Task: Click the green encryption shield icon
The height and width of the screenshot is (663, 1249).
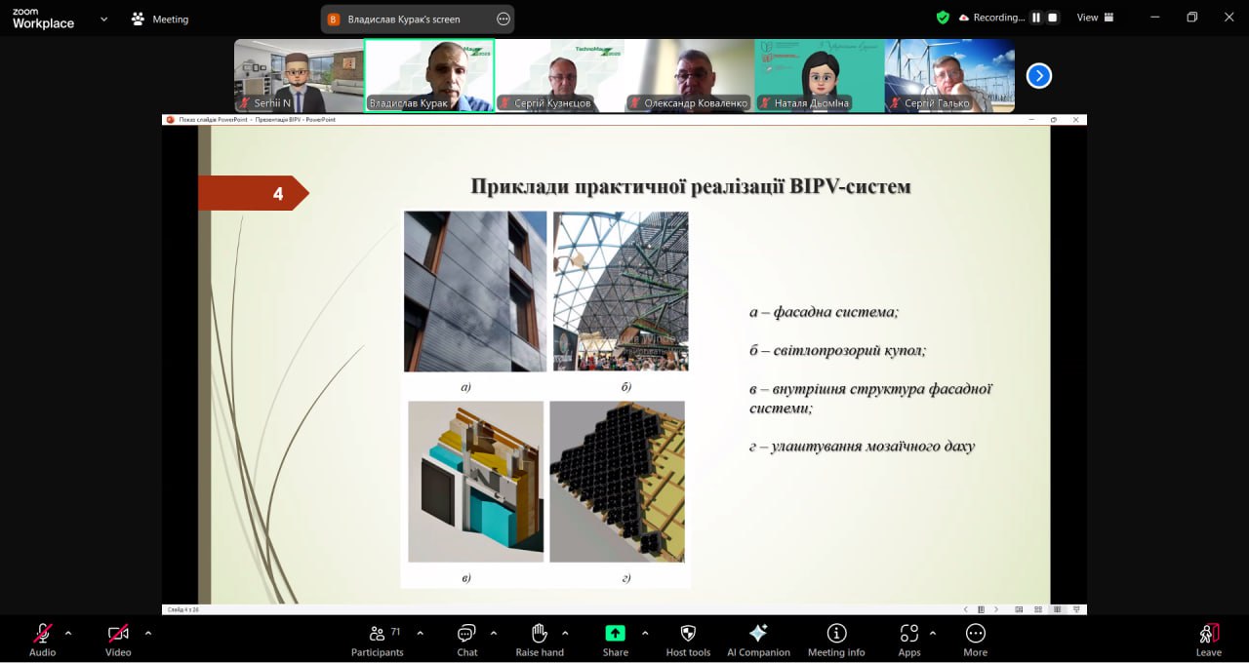Action: [x=943, y=18]
